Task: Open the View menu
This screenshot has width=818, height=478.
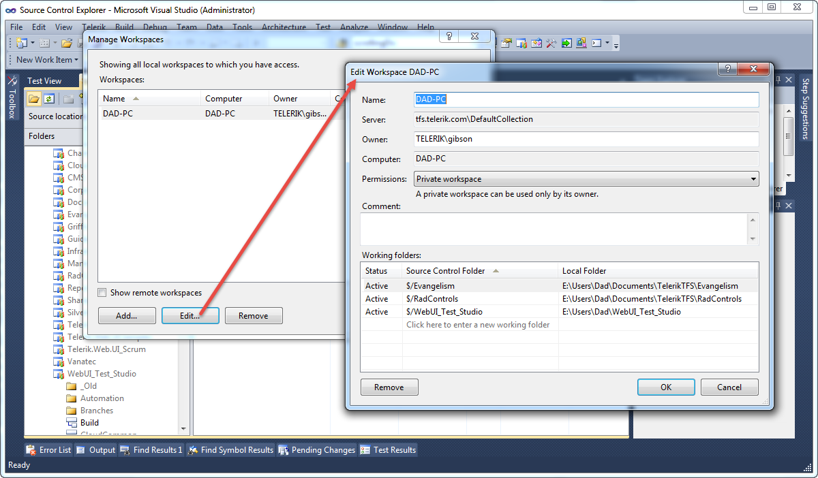Action: 63,27
